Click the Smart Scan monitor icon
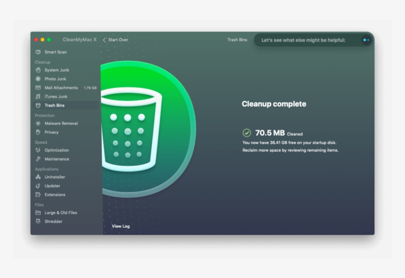The height and width of the screenshot is (278, 405). (x=38, y=52)
